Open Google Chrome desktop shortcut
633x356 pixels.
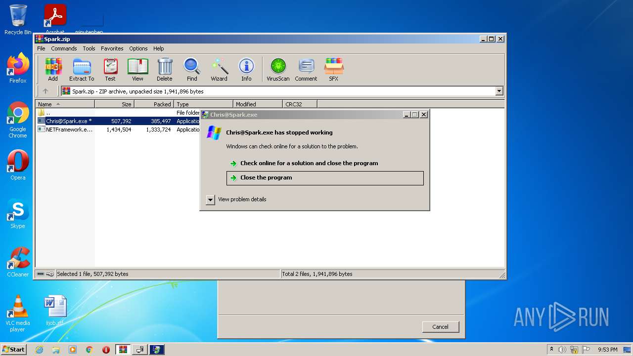pyautogui.click(x=18, y=120)
